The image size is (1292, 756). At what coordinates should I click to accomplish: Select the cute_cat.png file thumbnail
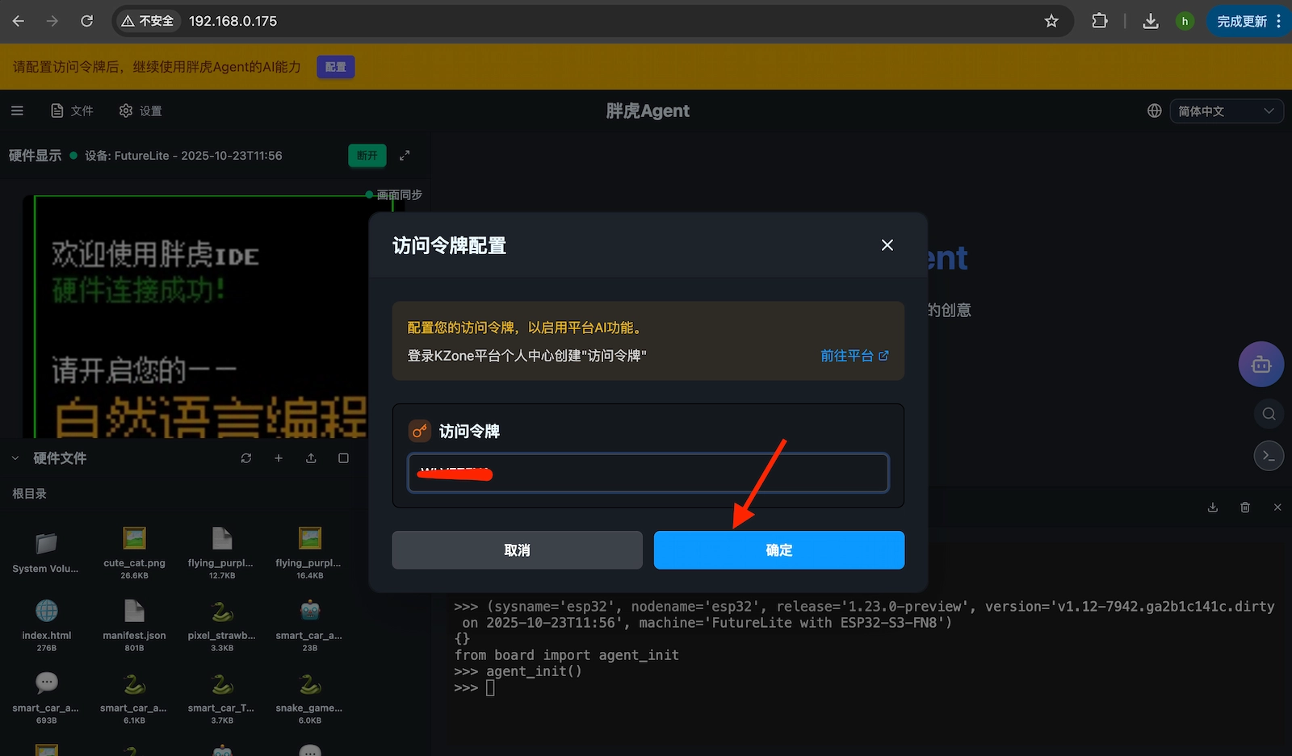click(134, 539)
